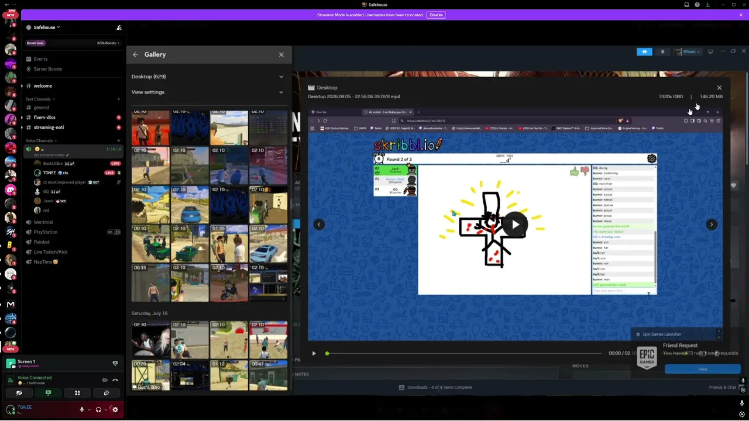
Task: Dismiss the Streamer Mode banner
Action: [741, 15]
